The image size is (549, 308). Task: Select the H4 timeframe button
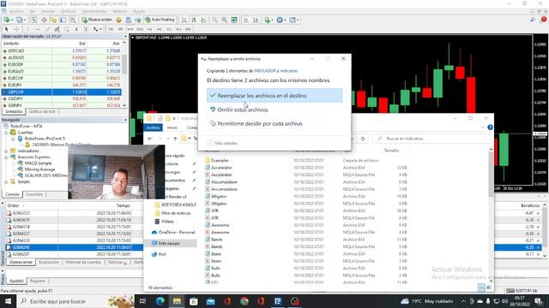pos(159,29)
